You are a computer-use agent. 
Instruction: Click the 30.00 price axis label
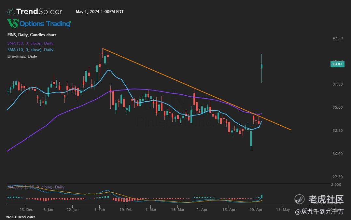(x=338, y=154)
